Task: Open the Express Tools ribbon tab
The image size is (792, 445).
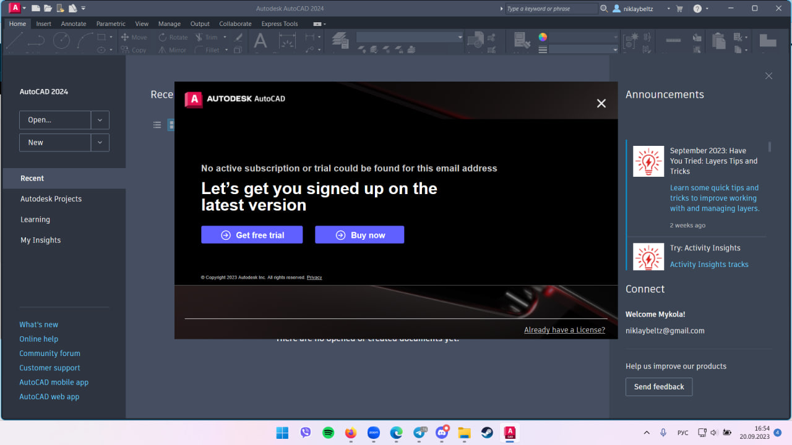Action: click(280, 23)
